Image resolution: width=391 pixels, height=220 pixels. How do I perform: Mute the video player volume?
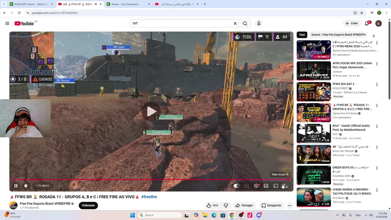[x=26, y=186]
